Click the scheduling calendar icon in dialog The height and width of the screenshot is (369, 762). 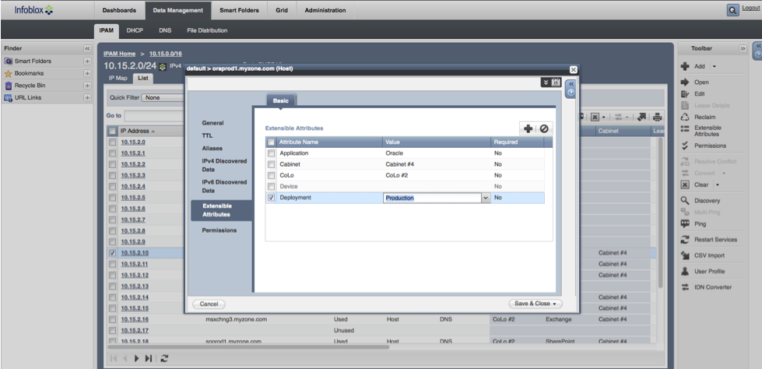point(557,83)
